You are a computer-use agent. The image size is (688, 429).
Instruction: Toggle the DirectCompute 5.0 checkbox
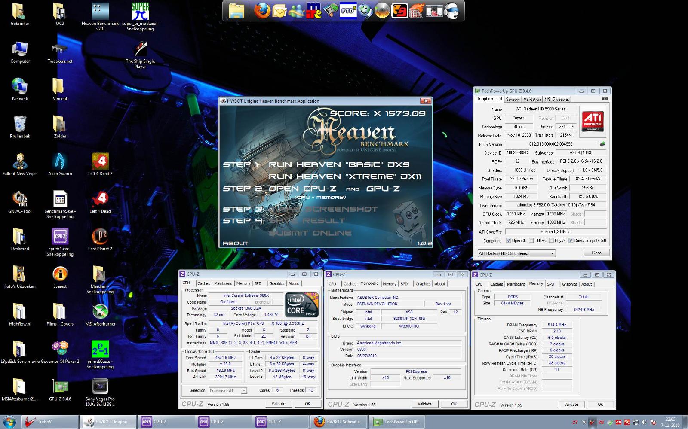pyautogui.click(x=571, y=240)
